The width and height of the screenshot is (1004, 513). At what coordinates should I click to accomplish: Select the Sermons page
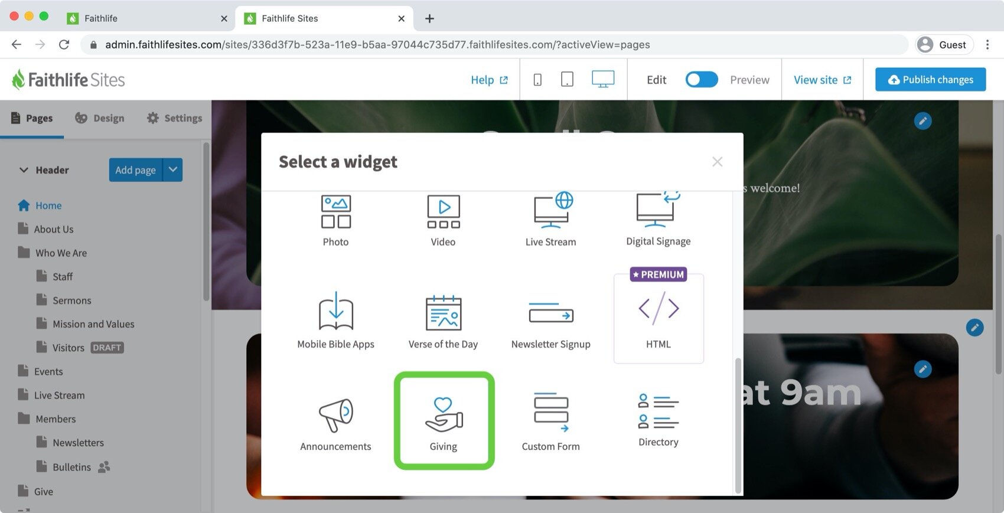pos(64,300)
